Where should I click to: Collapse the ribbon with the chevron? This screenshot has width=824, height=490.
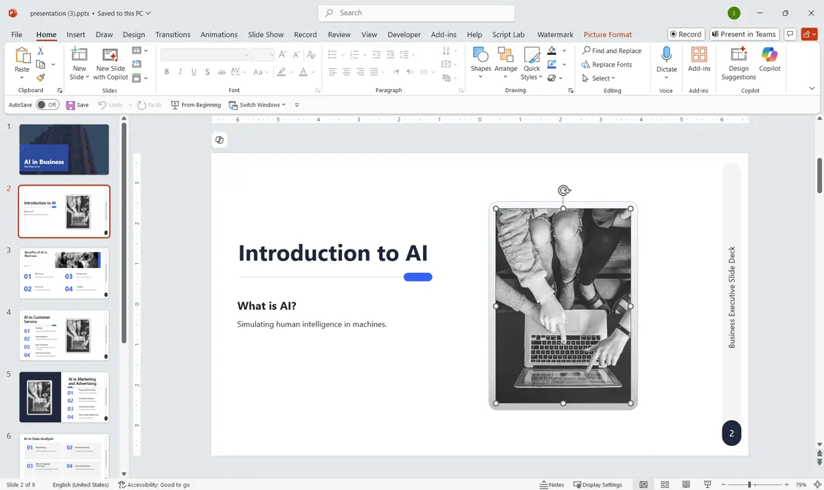812,88
